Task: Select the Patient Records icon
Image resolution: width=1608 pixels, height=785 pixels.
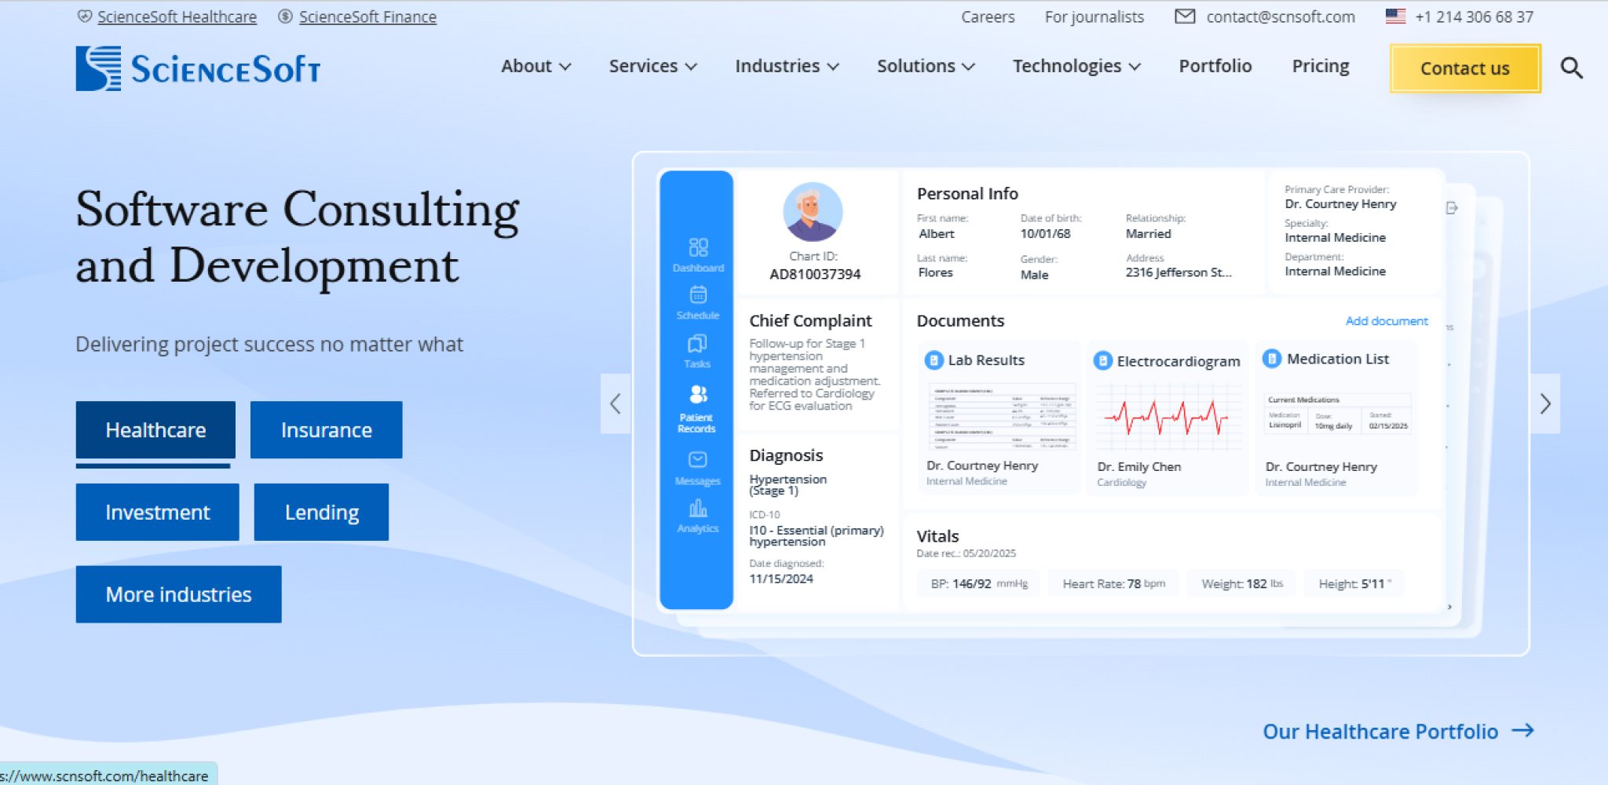Action: coord(697,394)
